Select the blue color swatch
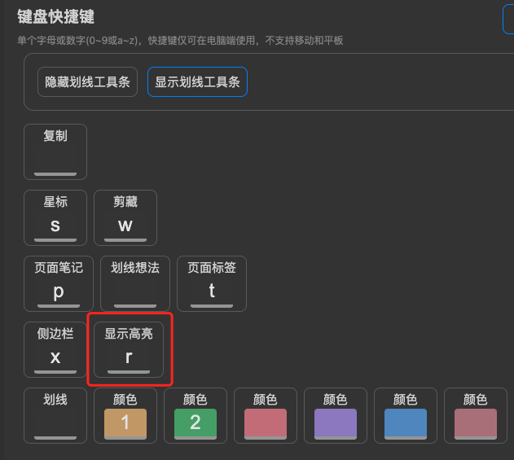Viewport: 514px width, 460px height. [406, 423]
